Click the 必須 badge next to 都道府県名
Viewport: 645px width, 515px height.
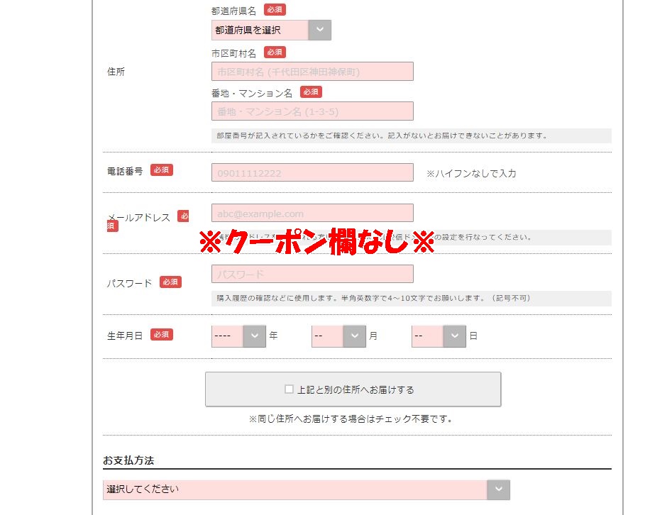275,9
